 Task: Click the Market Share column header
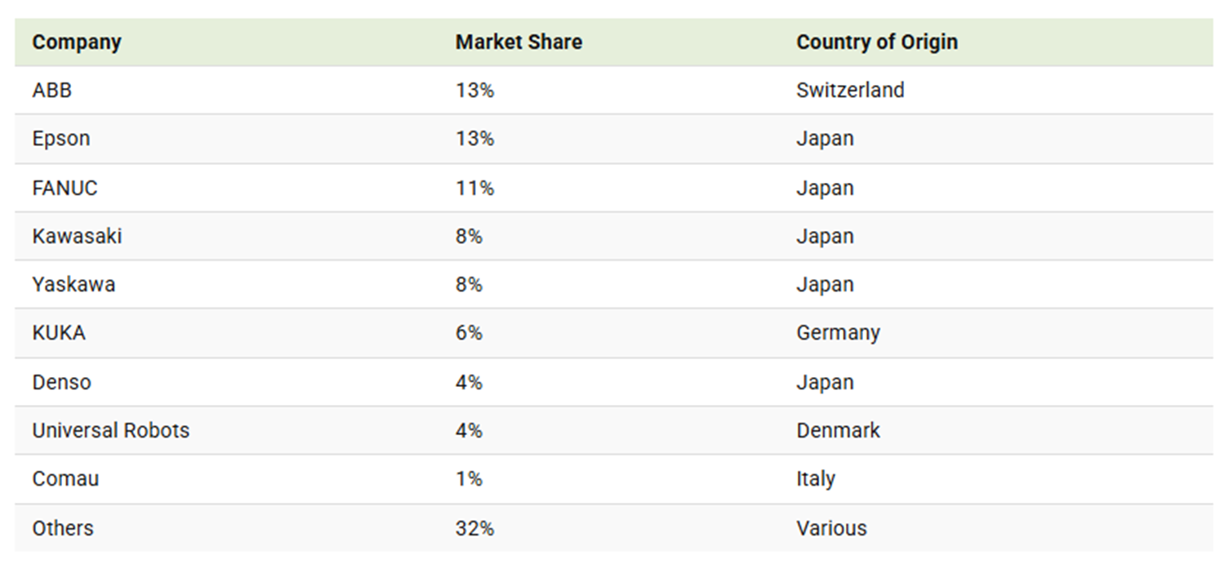519,42
